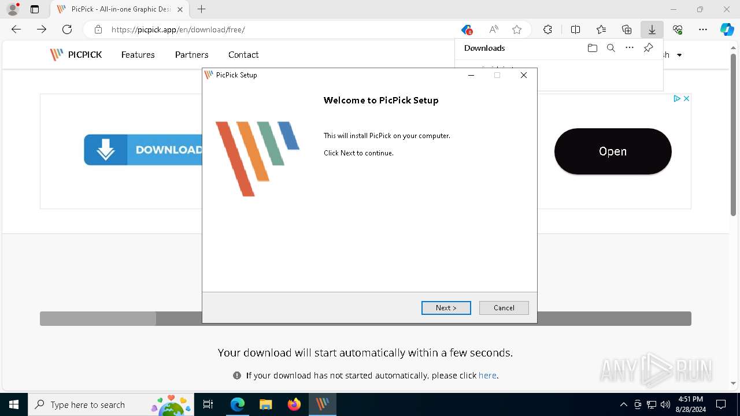Open Contact in site navigation
The height and width of the screenshot is (416, 740).
click(243, 55)
